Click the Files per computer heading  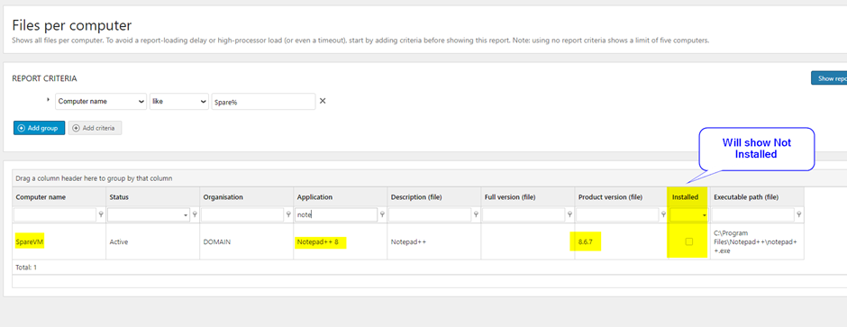[x=72, y=25]
